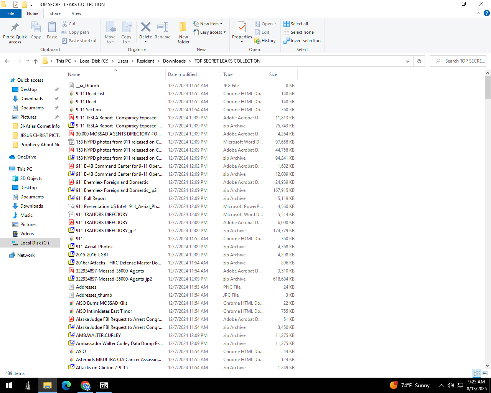491x393 pixels.
Task: Open the Windows Start menu
Action: (x=9, y=385)
